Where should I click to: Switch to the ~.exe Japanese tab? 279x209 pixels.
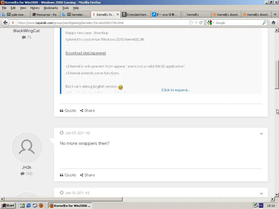coord(166,15)
